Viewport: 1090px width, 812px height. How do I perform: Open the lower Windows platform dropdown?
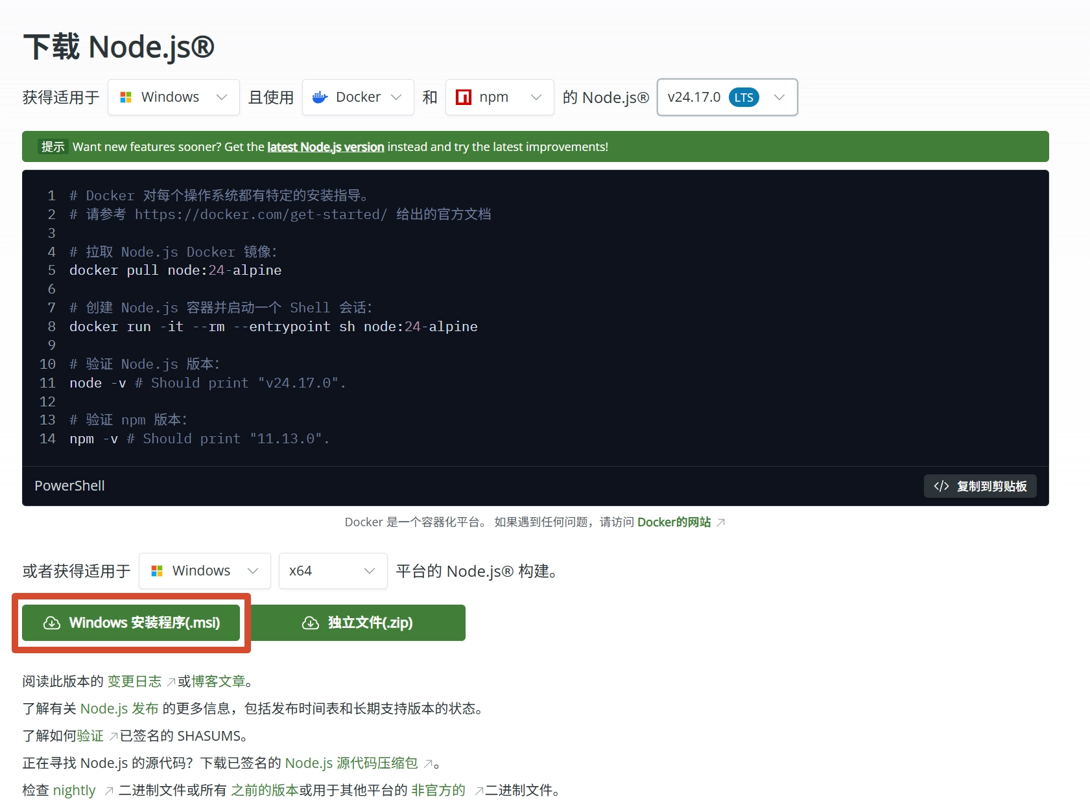point(205,571)
